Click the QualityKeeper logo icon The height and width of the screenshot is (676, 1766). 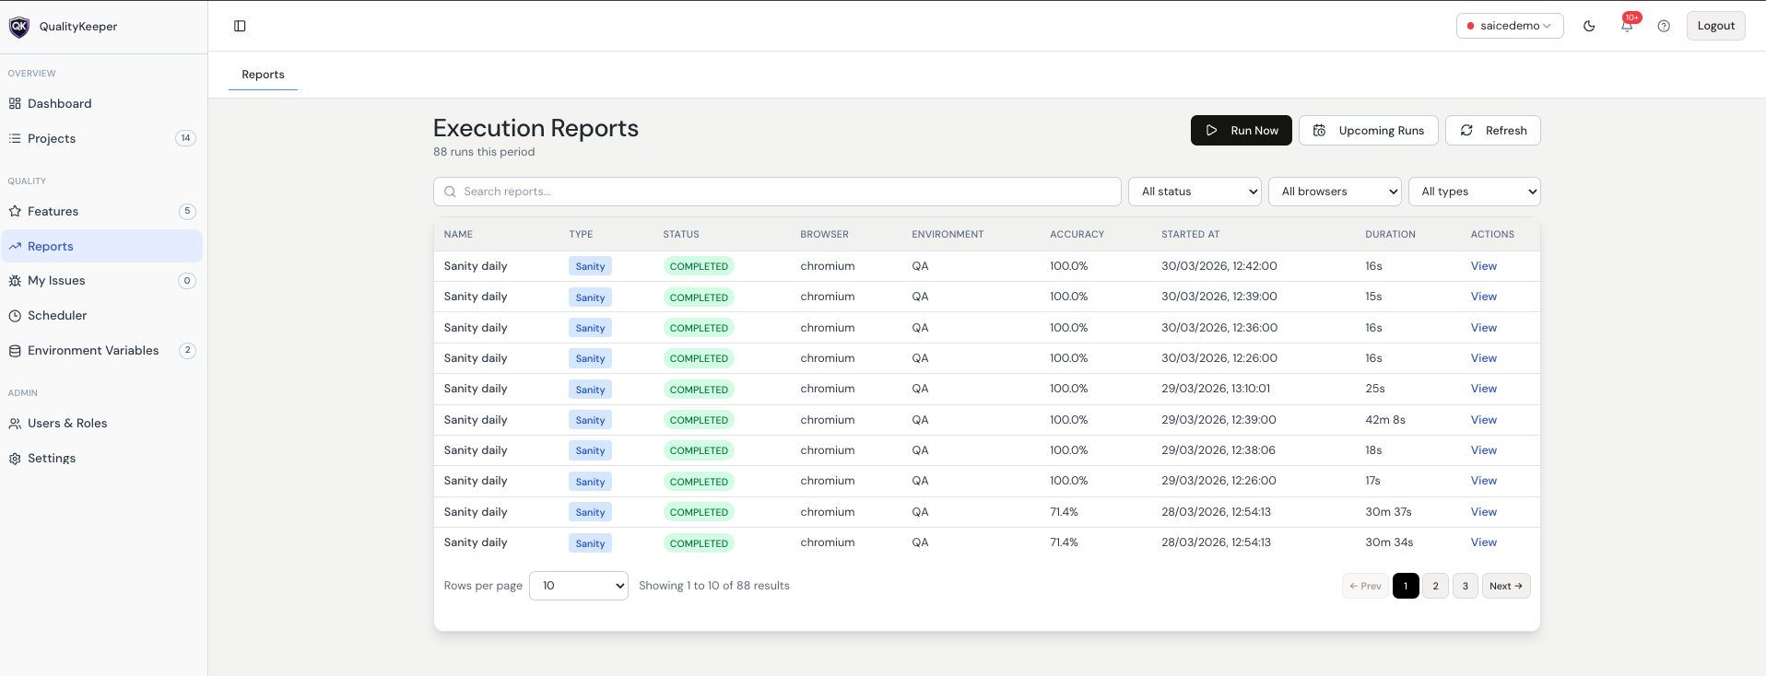pyautogui.click(x=19, y=27)
